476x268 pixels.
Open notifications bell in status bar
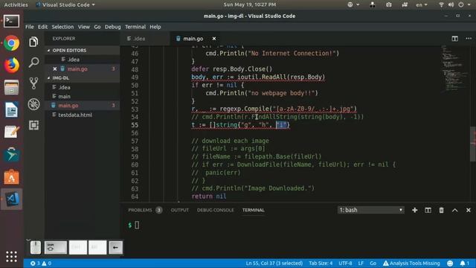tap(464, 263)
